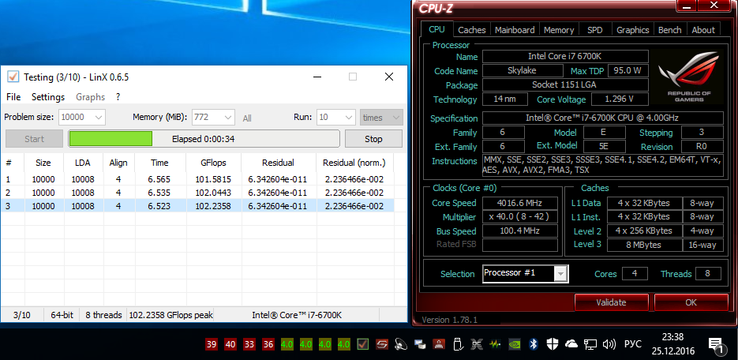The image size is (738, 360).
Task: Switch to CPU-Z Graphics tab
Action: (x=632, y=30)
